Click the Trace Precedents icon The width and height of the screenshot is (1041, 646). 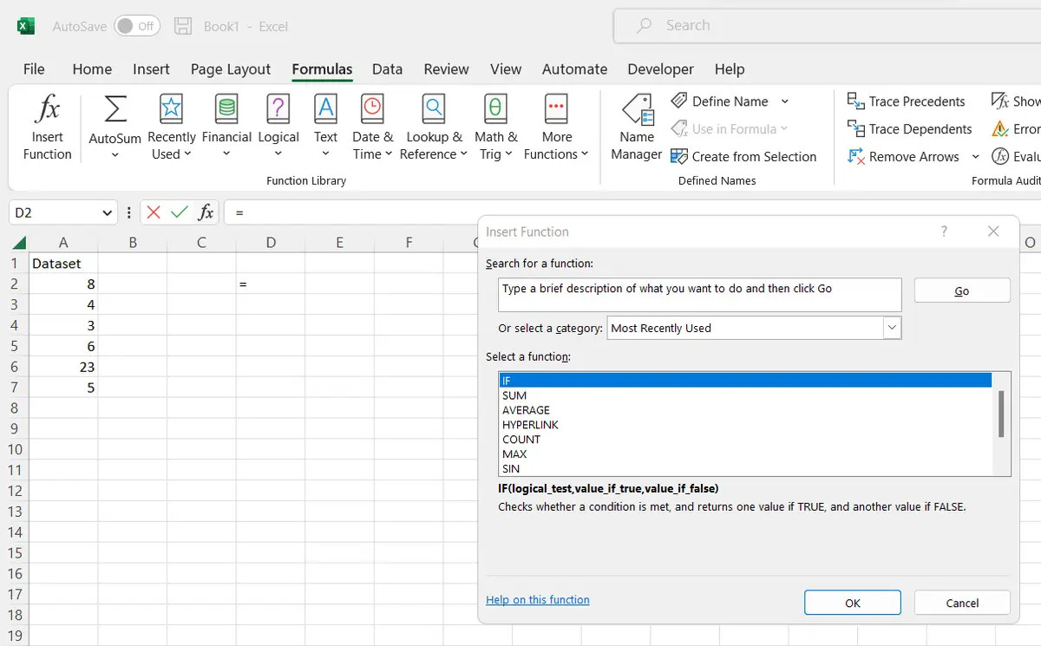point(855,101)
